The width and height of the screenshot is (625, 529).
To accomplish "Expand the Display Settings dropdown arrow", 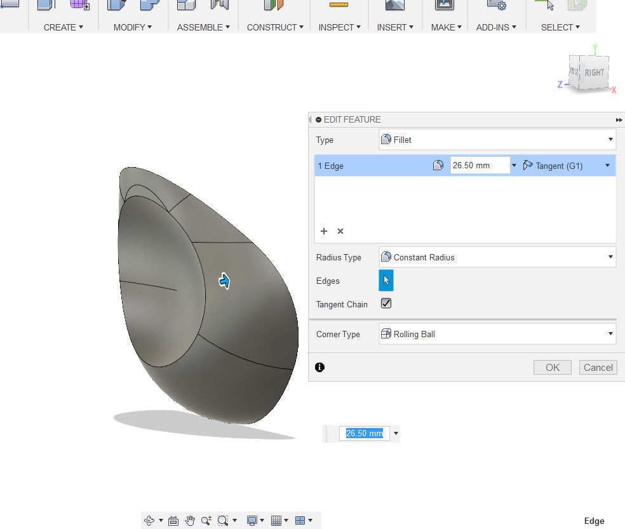I will [x=262, y=520].
